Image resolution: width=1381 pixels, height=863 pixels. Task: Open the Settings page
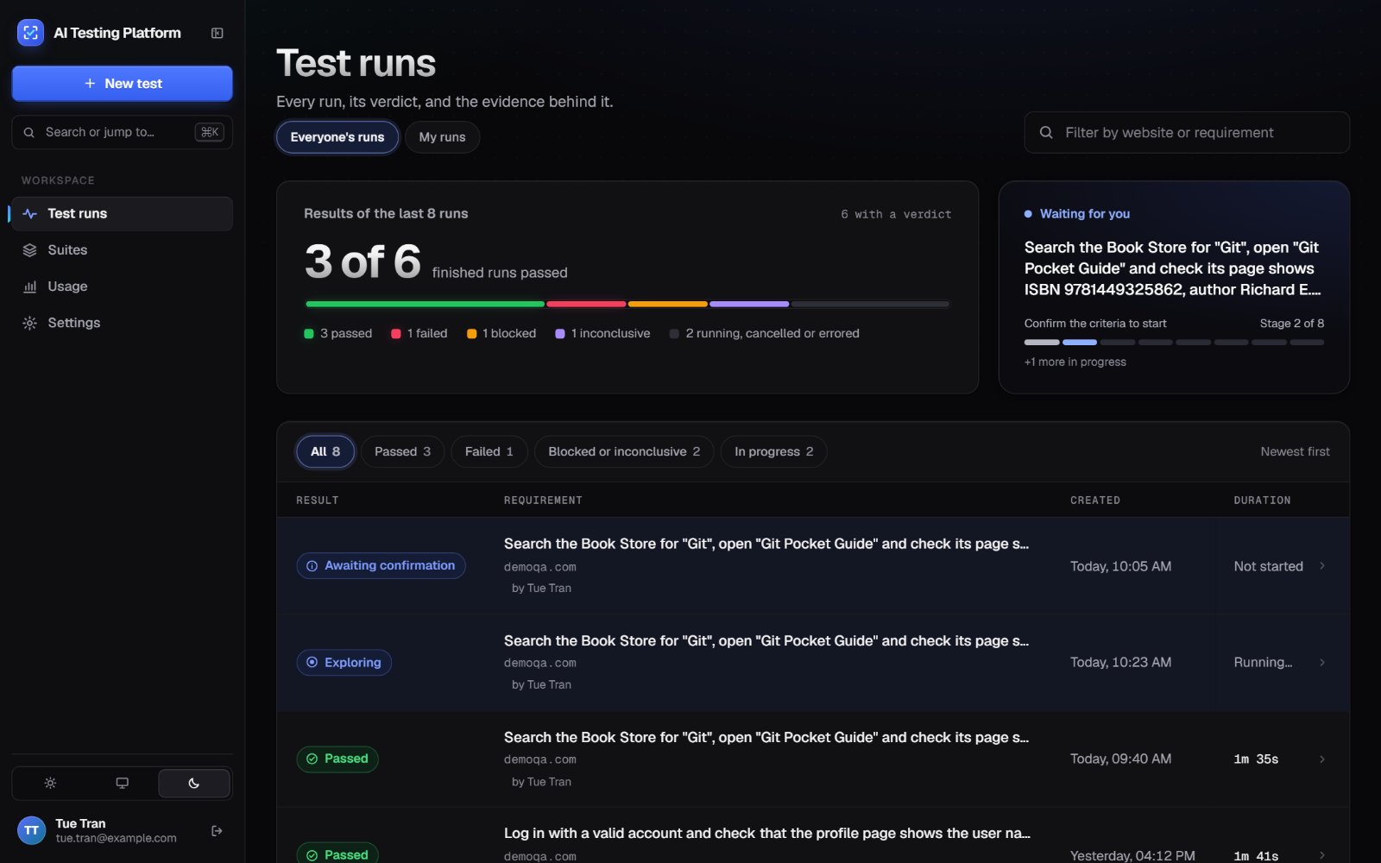click(122, 323)
